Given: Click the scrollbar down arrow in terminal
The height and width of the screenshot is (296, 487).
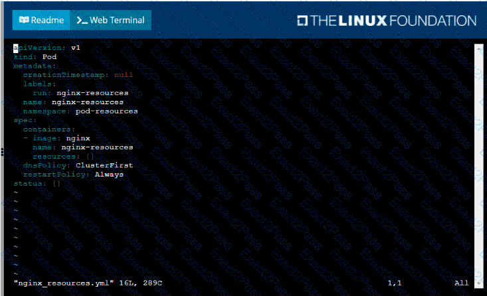Looking at the screenshot, I should 478,284.
